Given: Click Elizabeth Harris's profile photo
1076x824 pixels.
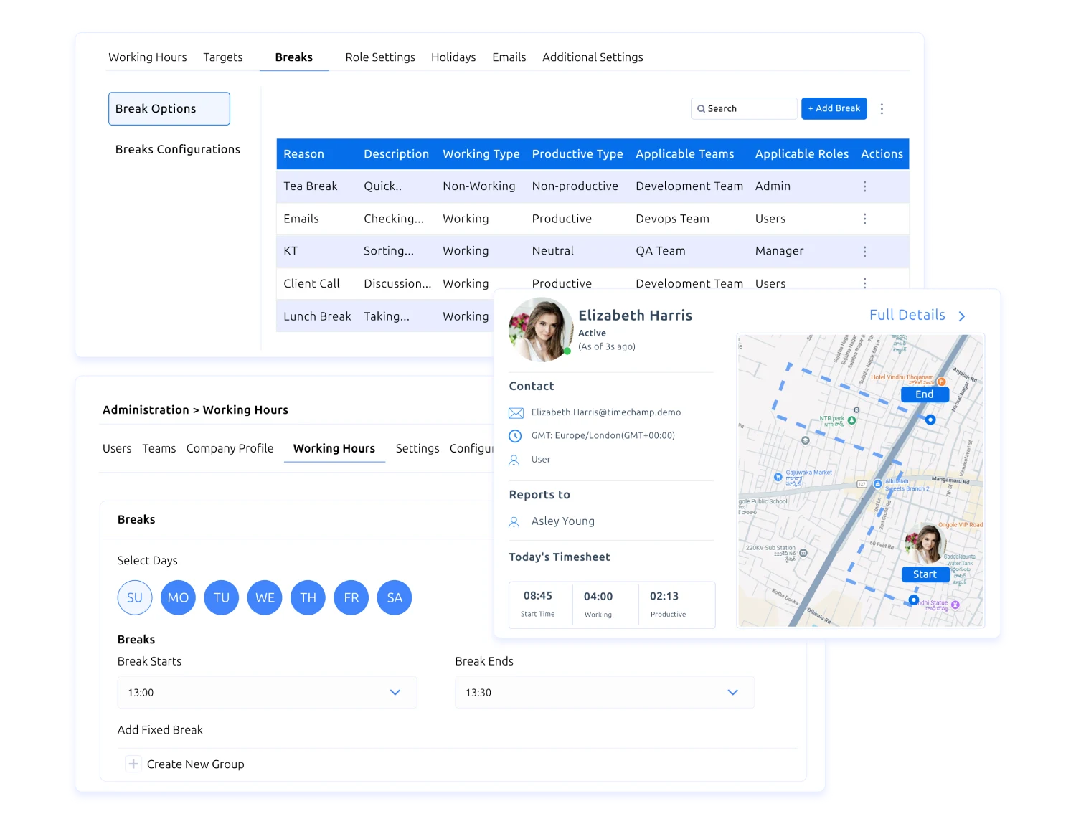Looking at the screenshot, I should (x=541, y=329).
